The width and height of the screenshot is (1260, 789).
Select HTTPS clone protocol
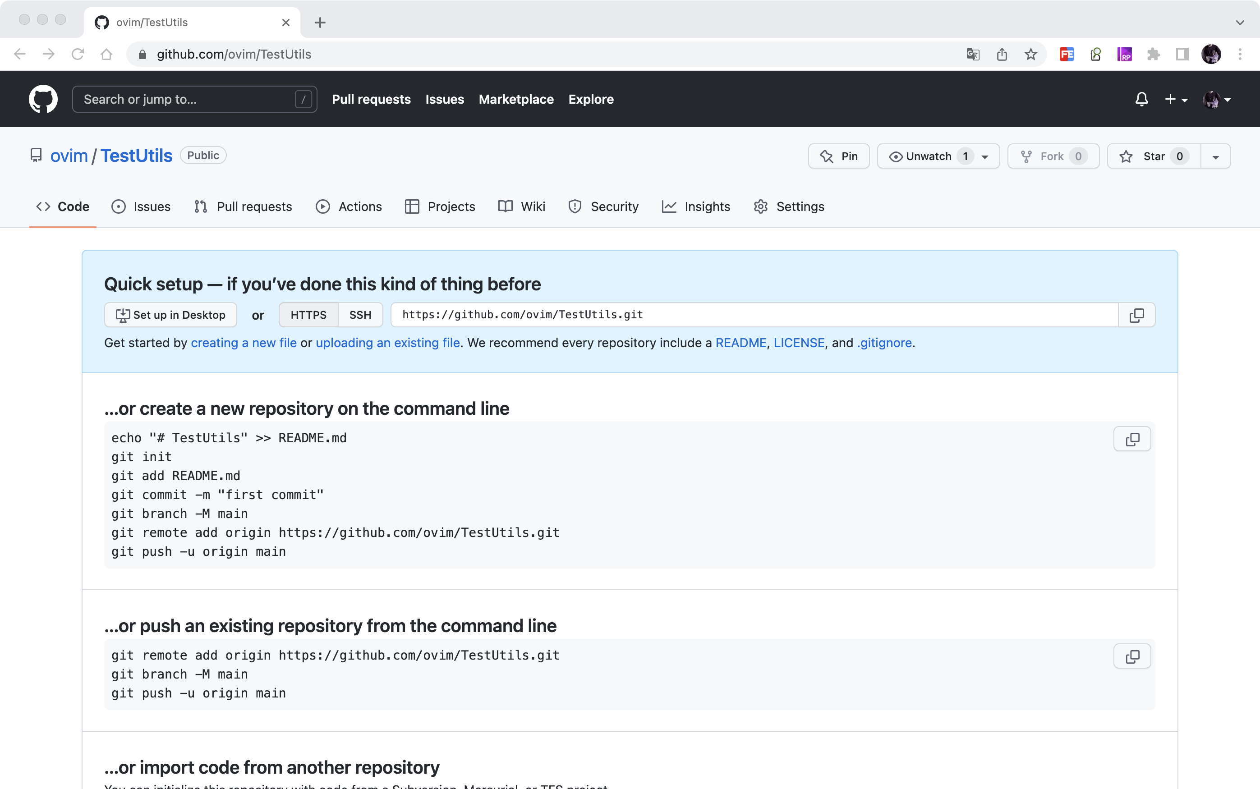(x=308, y=315)
